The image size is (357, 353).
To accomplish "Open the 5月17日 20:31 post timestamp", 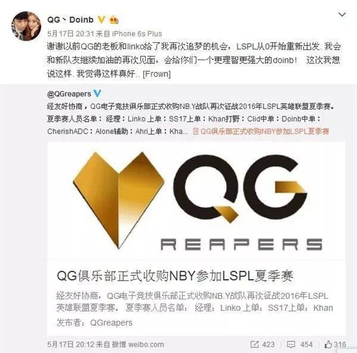I will pos(71,34).
